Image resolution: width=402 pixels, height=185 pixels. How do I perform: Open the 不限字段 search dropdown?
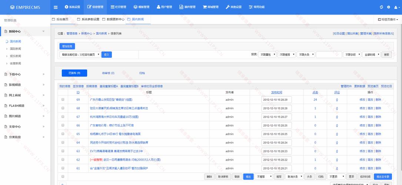click(352, 54)
